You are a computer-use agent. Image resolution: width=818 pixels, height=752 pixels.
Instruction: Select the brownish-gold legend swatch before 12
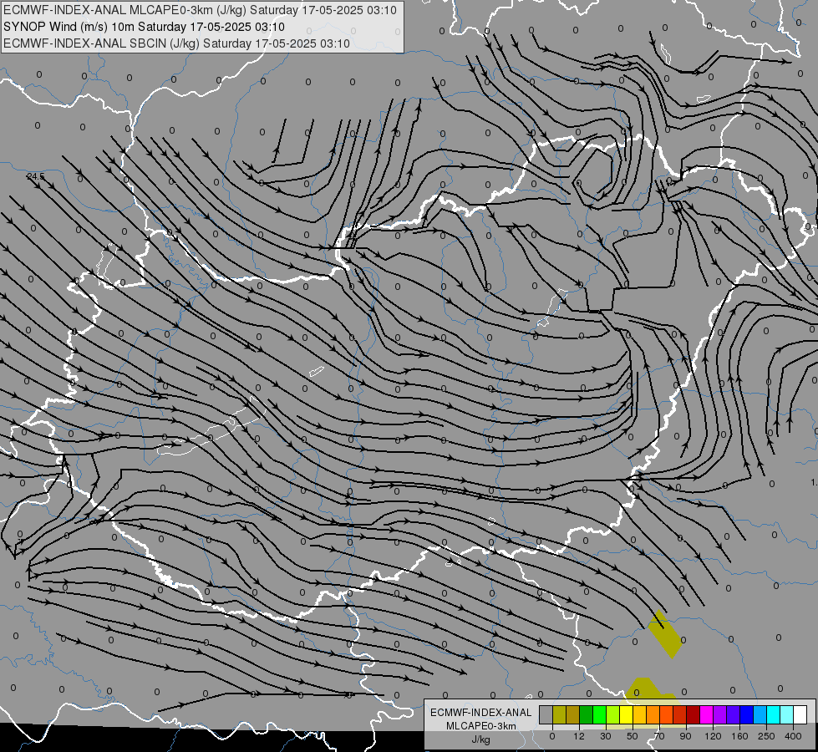[573, 715]
